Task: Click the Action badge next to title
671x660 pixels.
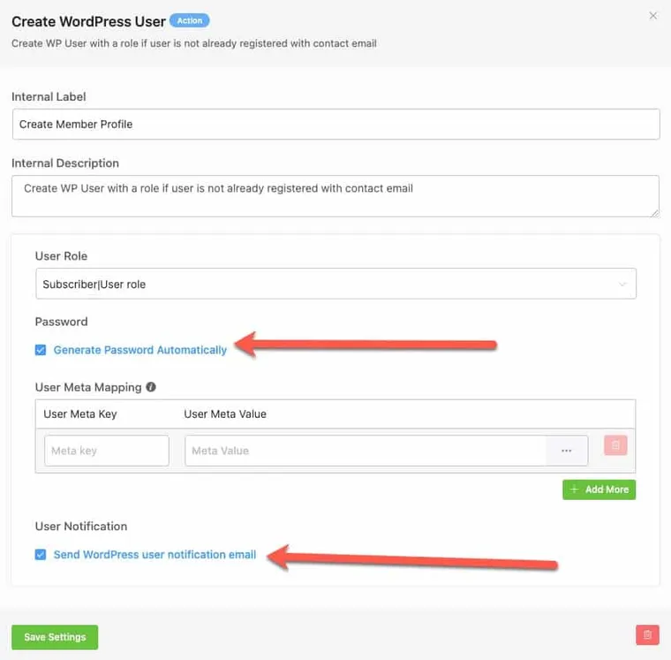Action: 190,20
